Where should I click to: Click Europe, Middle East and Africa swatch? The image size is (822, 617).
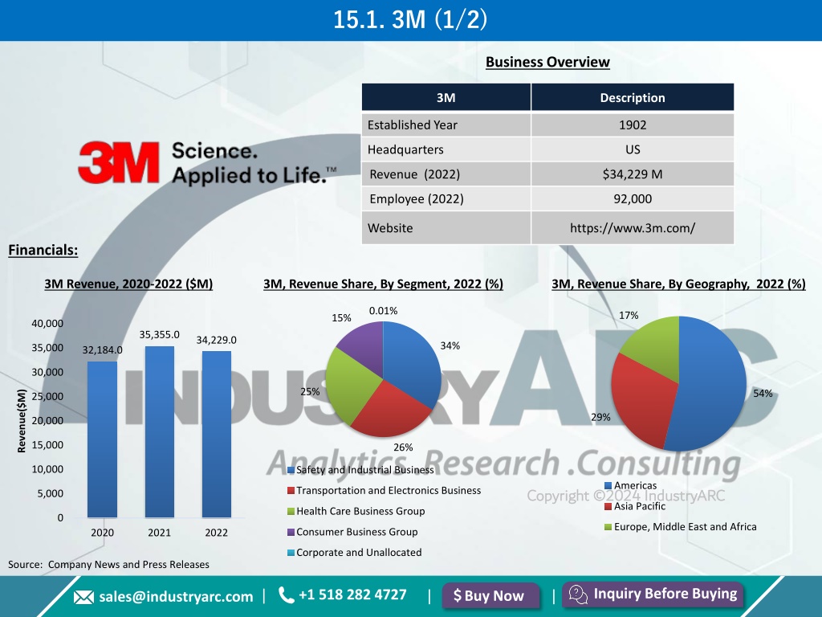coord(608,527)
